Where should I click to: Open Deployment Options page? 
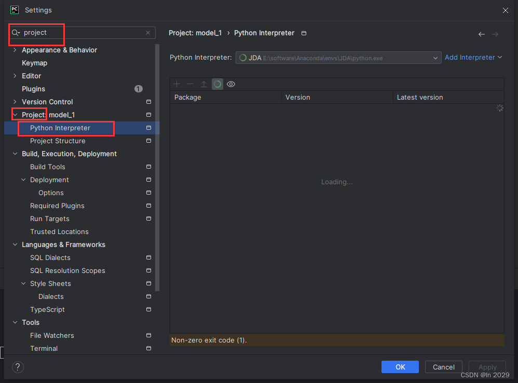tap(51, 193)
